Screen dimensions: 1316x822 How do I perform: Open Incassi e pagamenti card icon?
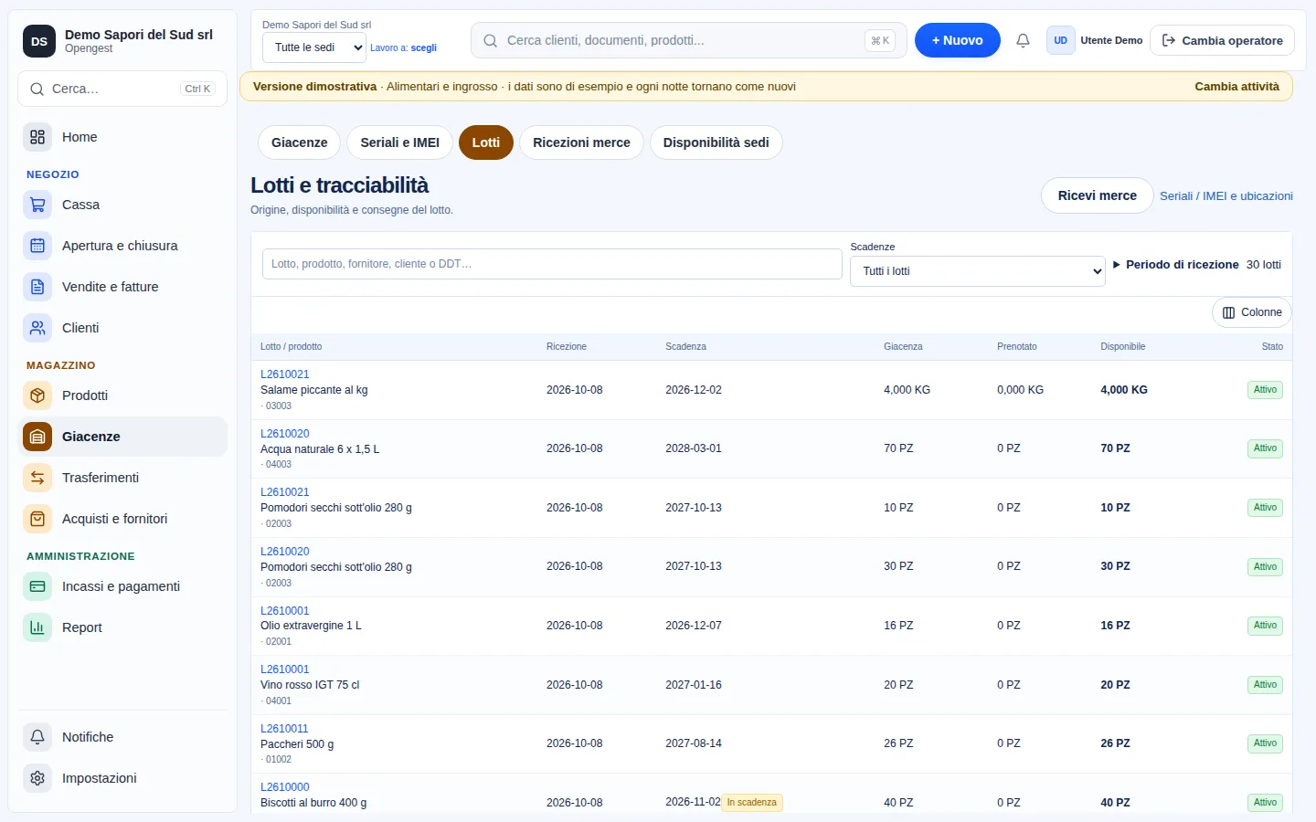point(37,586)
